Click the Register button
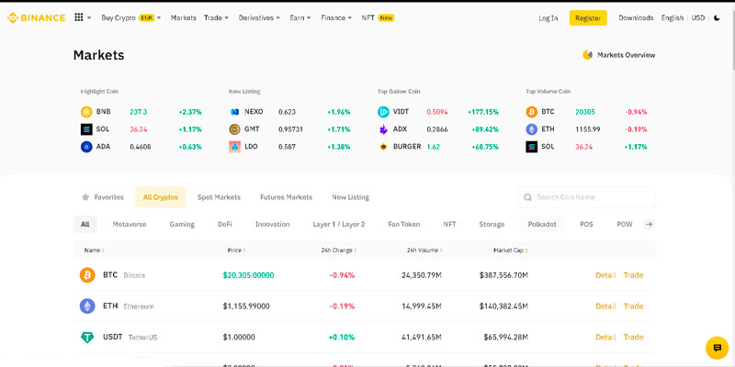The width and height of the screenshot is (735, 367). (588, 18)
